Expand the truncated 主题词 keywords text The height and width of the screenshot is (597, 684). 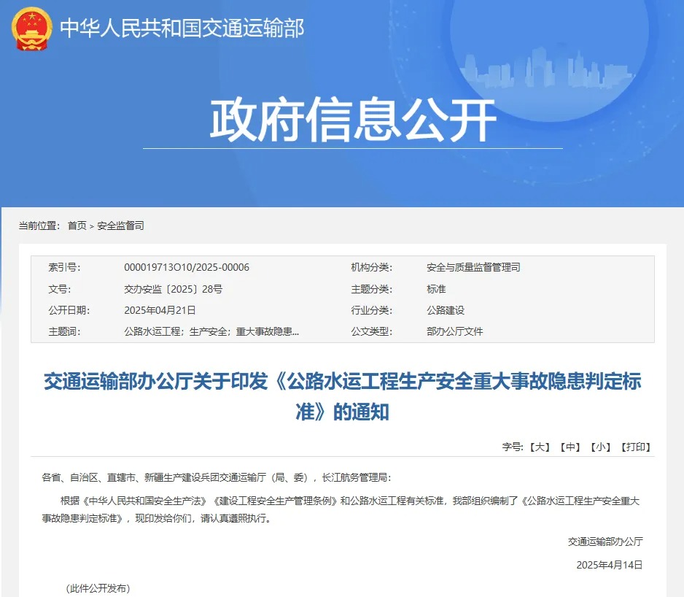point(211,331)
